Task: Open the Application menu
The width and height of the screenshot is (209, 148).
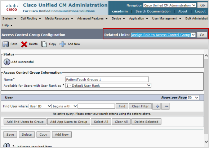Action: (x=138, y=18)
